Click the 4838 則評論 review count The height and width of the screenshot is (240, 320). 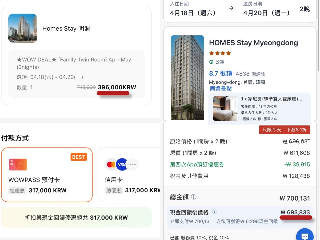(250, 74)
